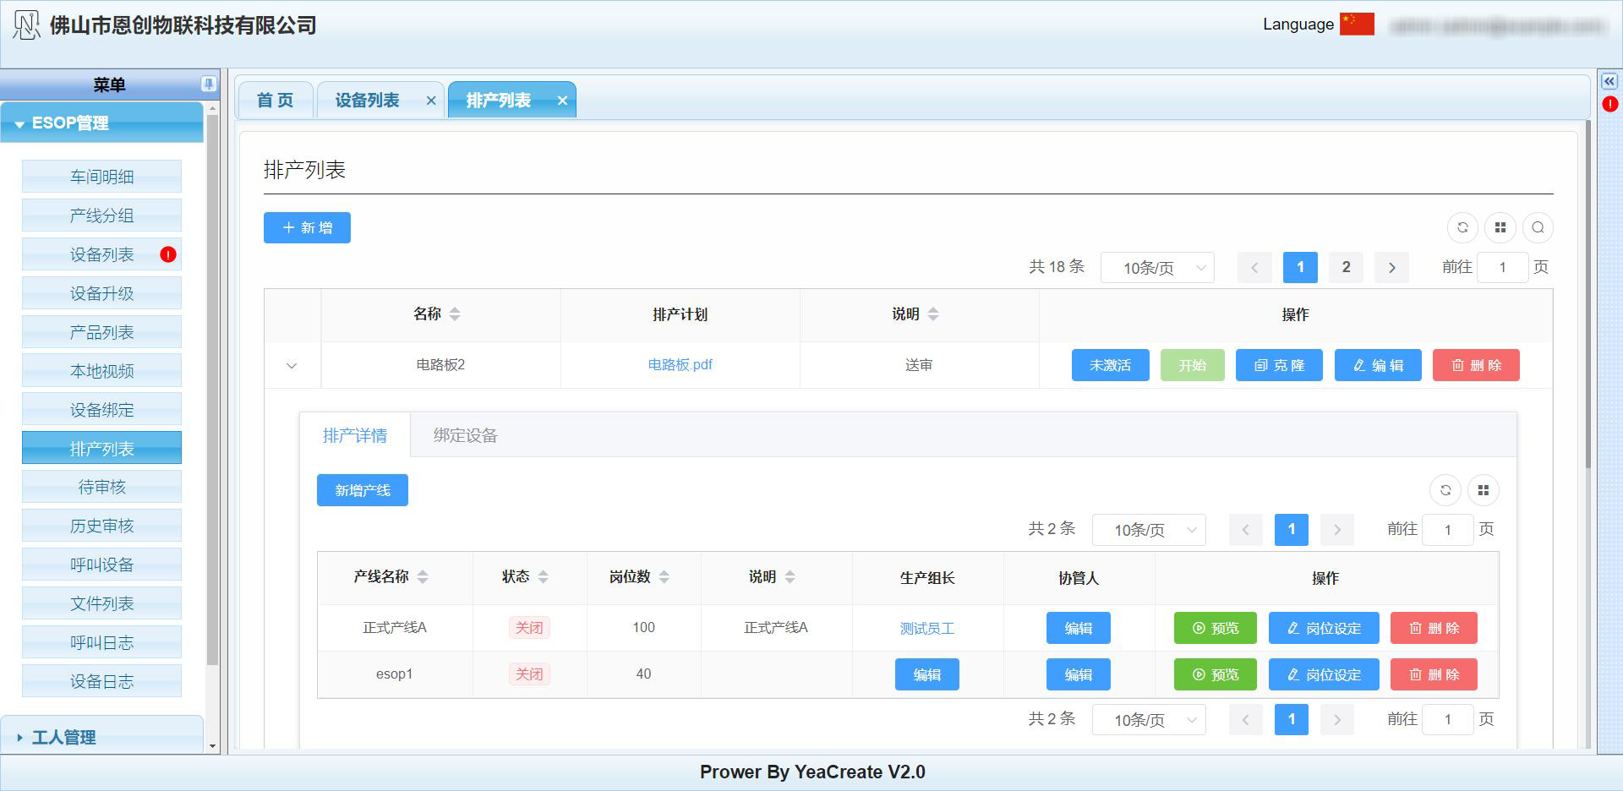Click the China flag Language icon
1623x791 pixels.
(x=1357, y=25)
